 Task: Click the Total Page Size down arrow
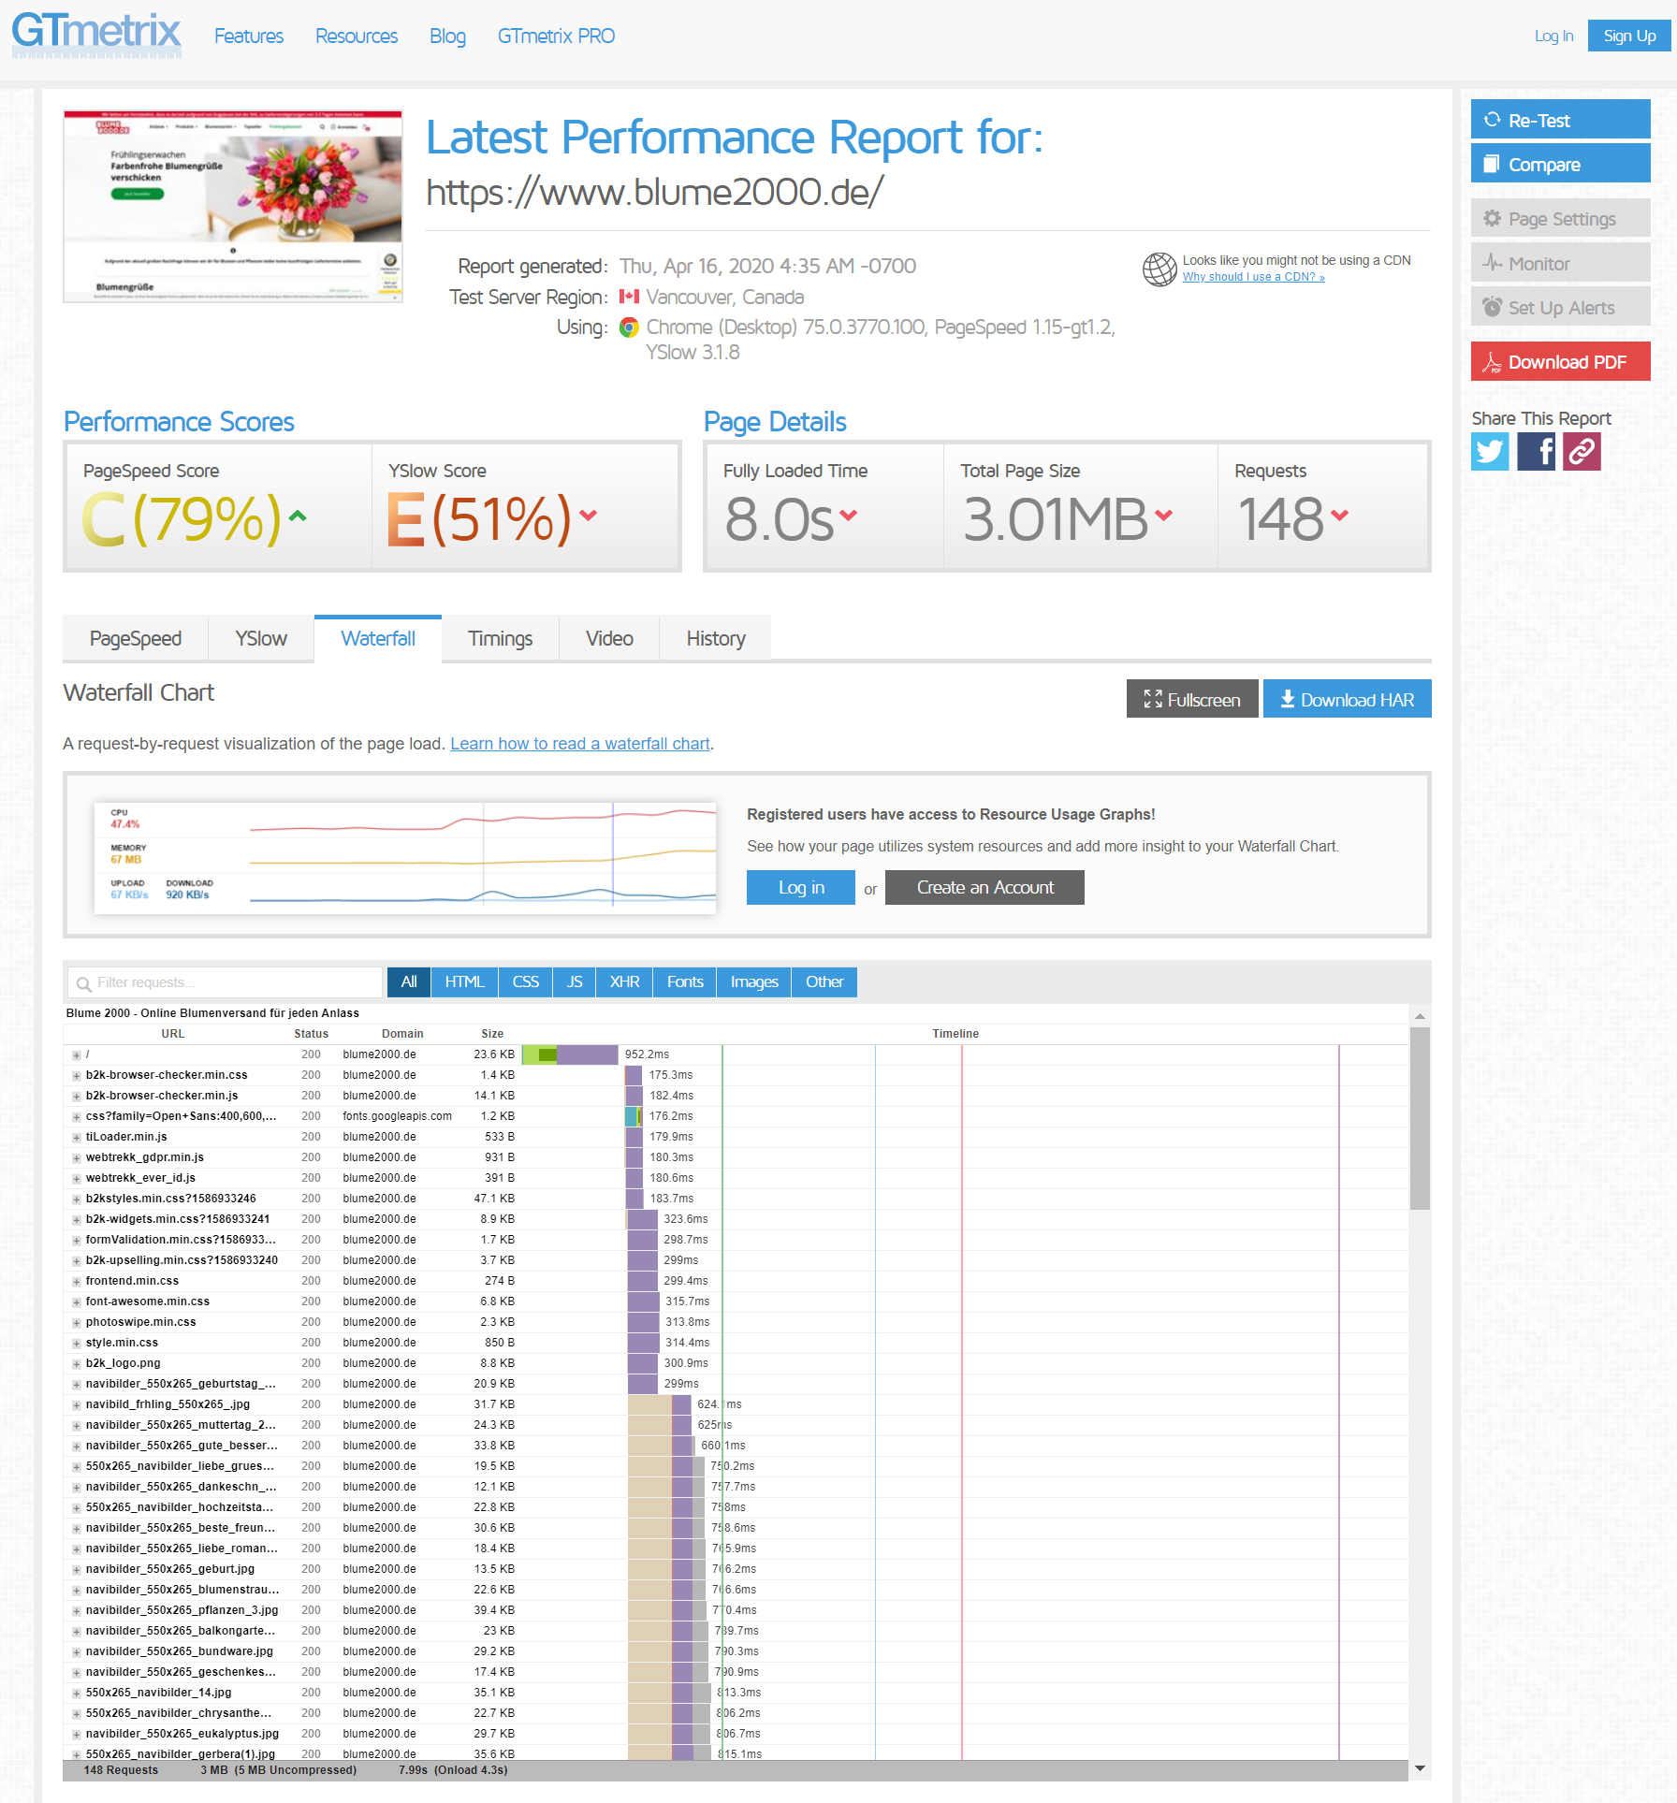click(x=1163, y=515)
